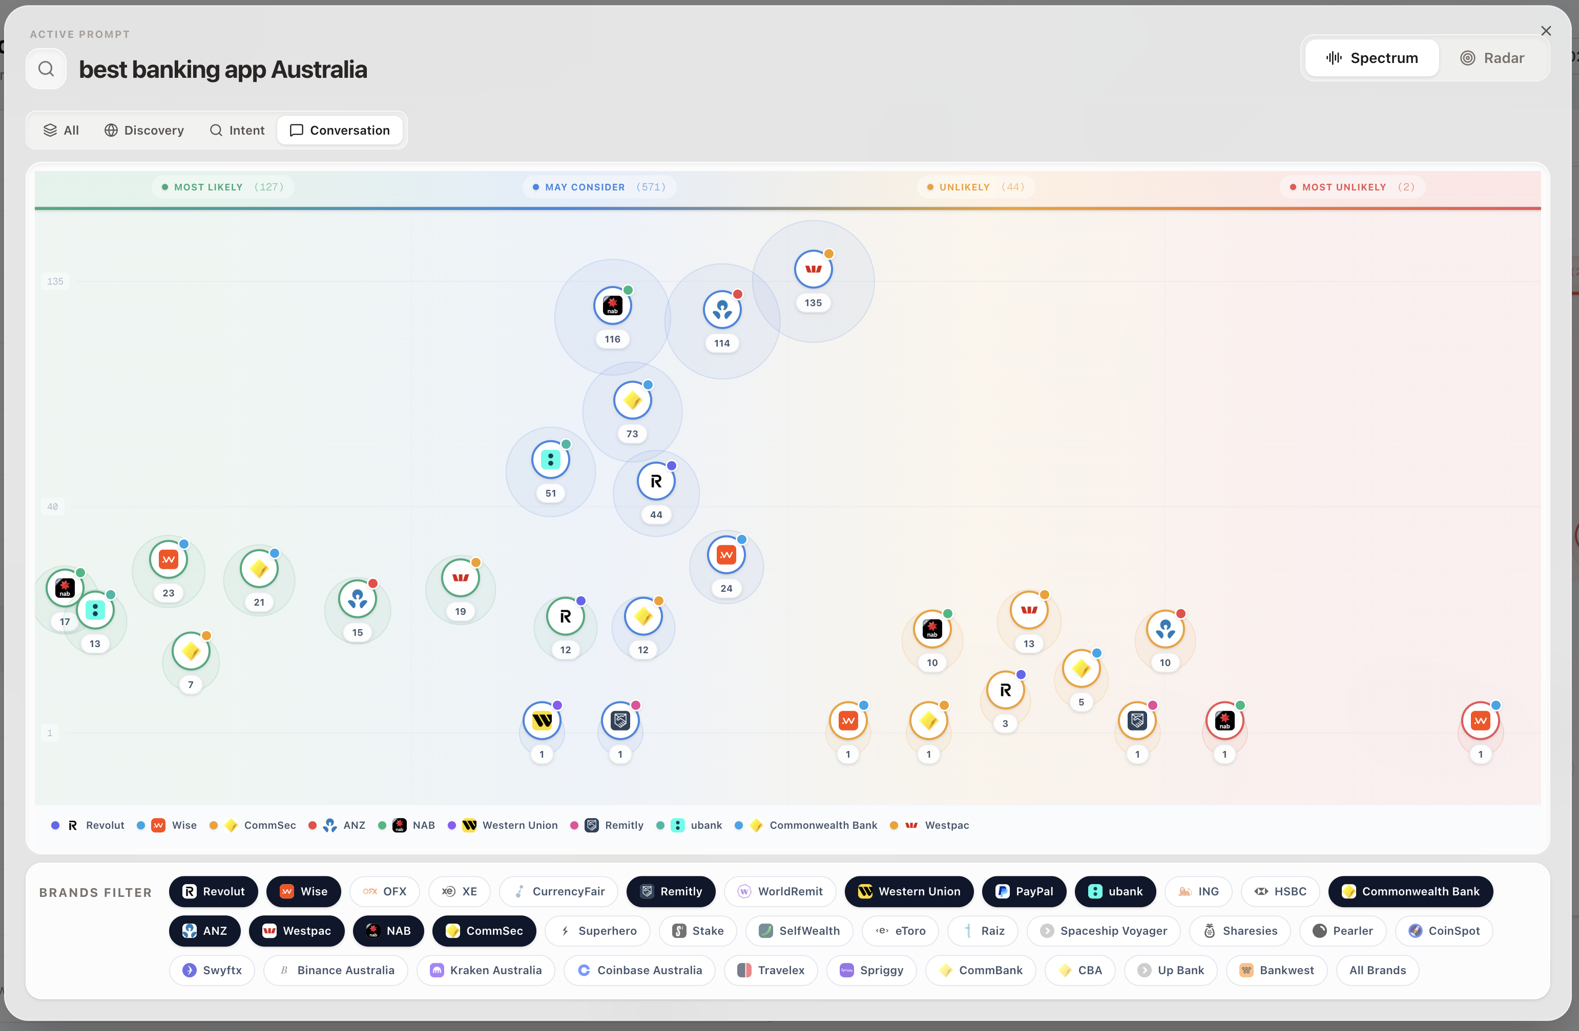Open the Westpac bubble with 135 mentions
1579x1031 pixels.
pos(814,269)
